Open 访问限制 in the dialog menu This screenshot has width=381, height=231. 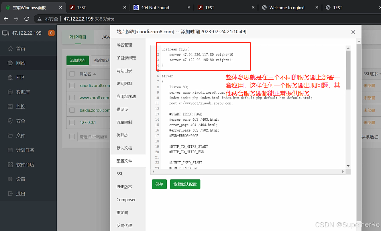[x=124, y=84]
